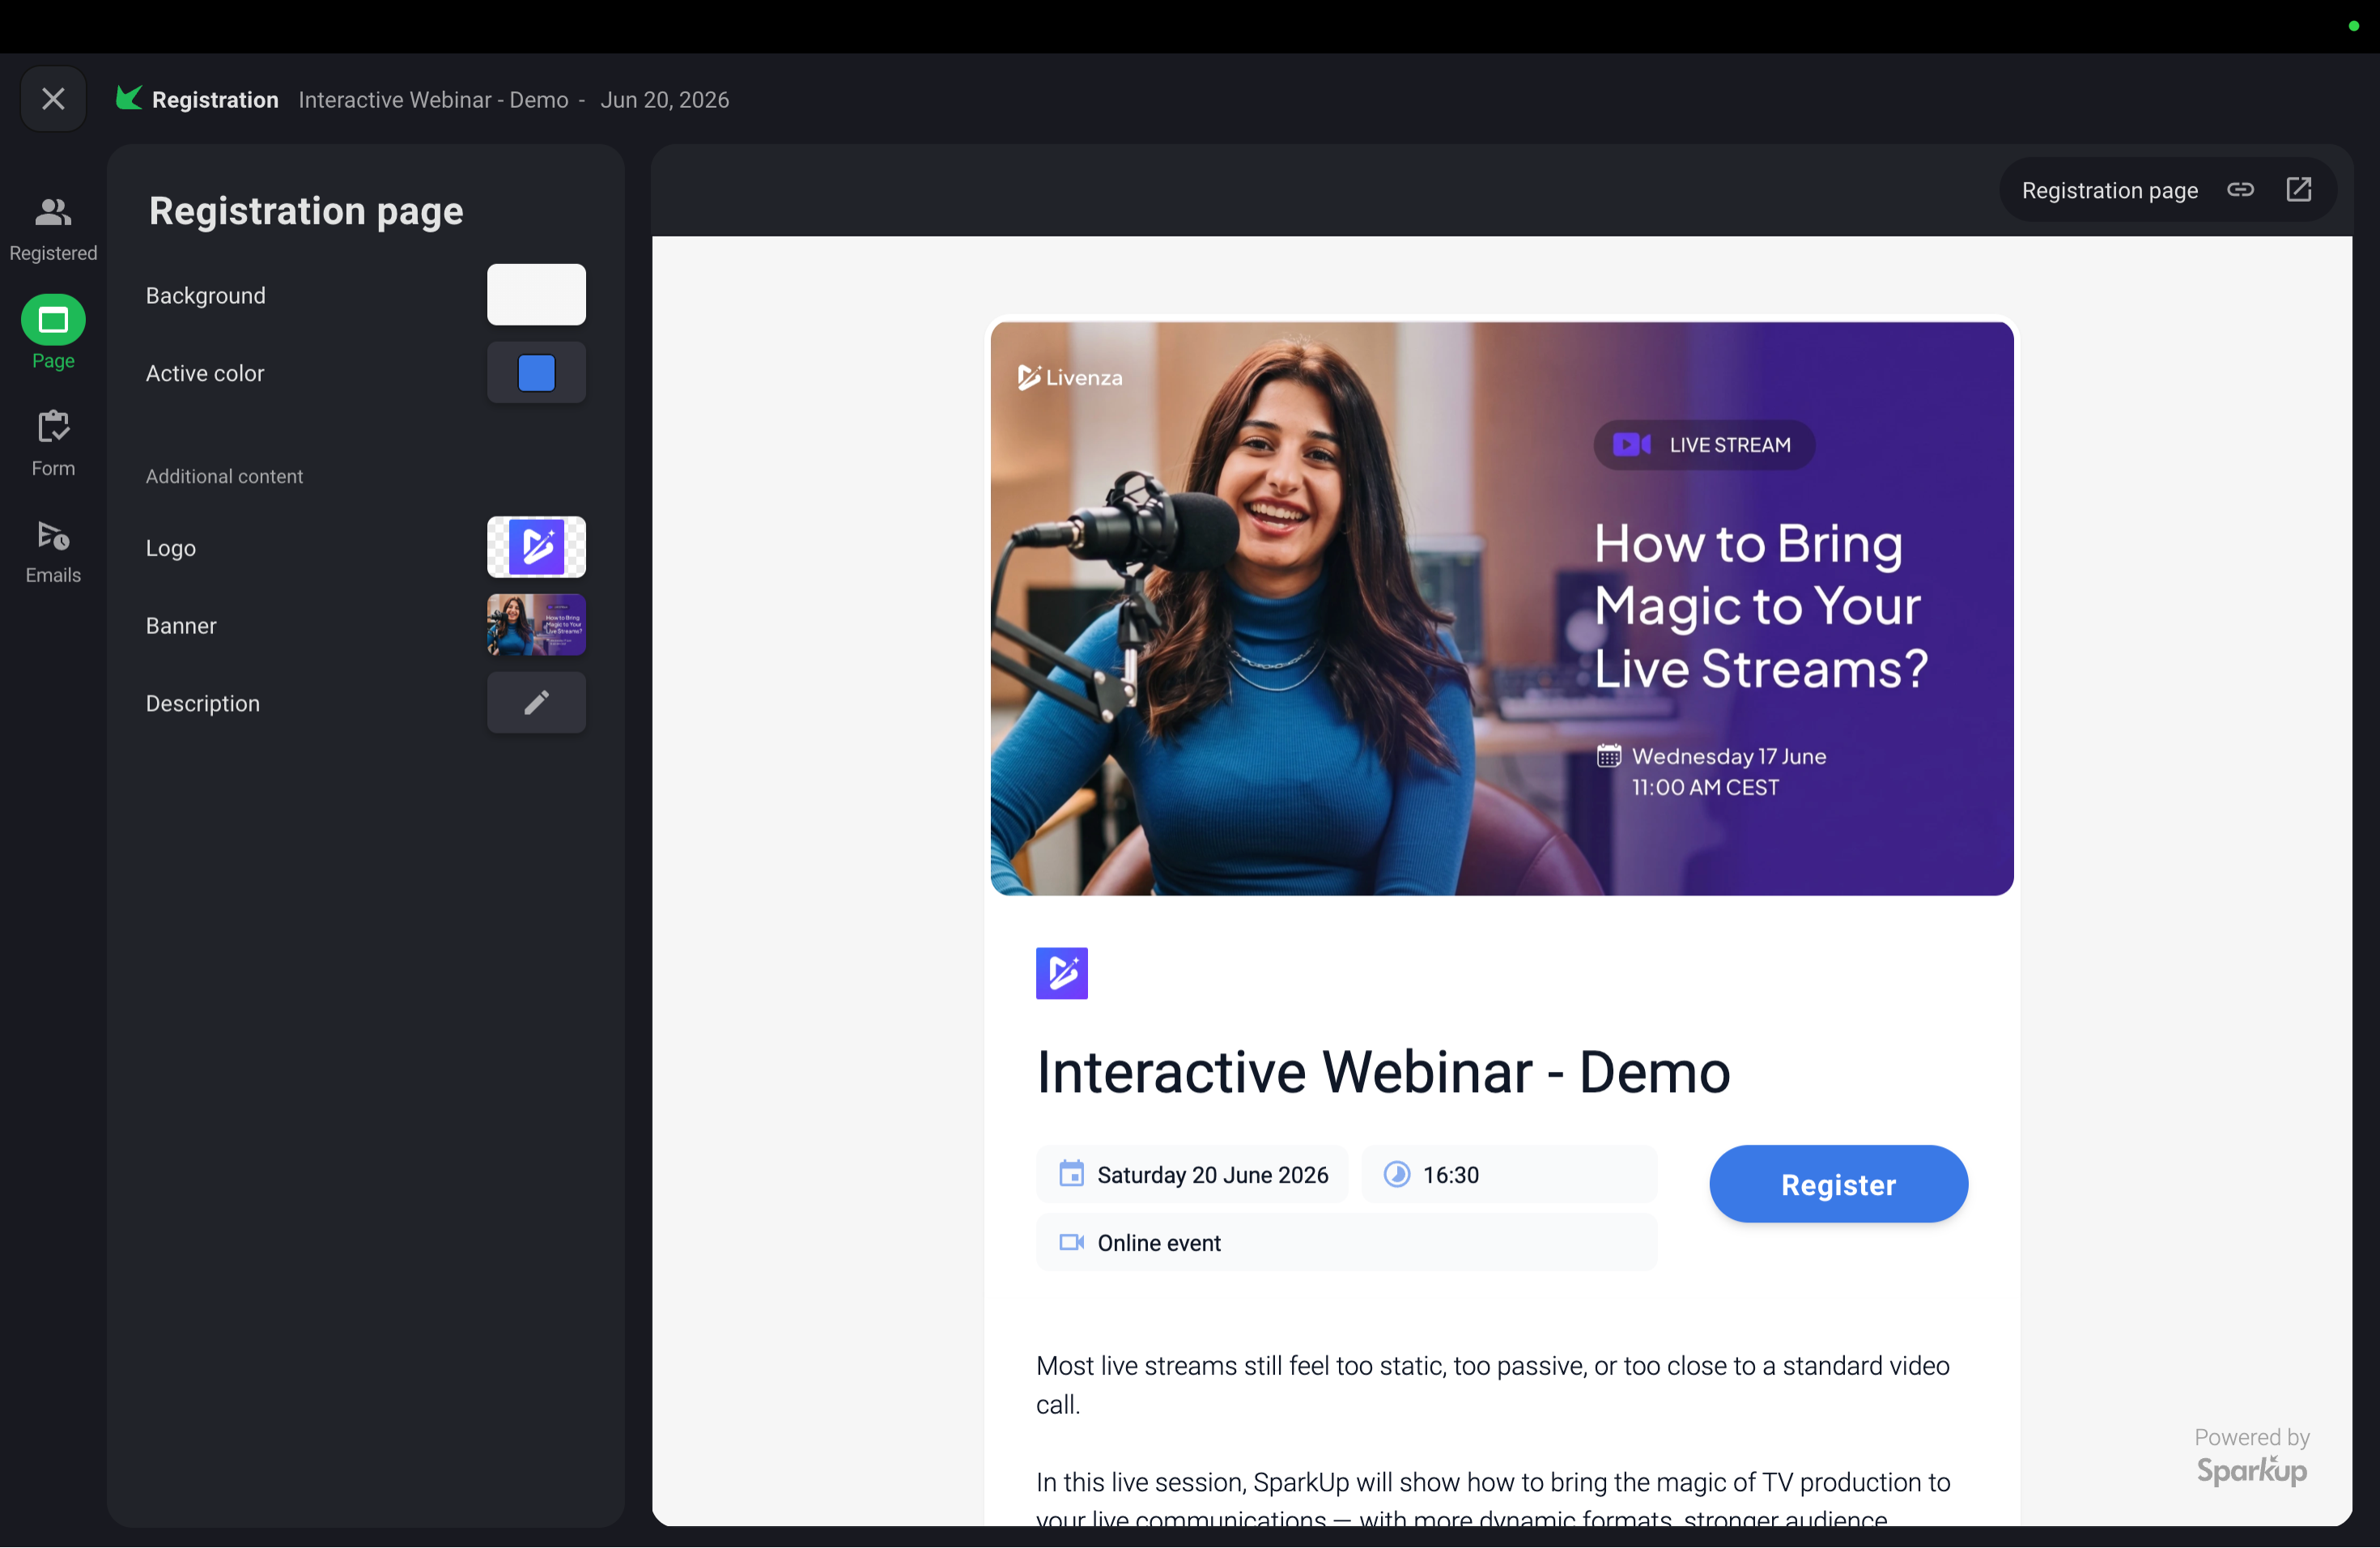Edit Description with pencil icon
The height and width of the screenshot is (1548, 2380).
[536, 703]
